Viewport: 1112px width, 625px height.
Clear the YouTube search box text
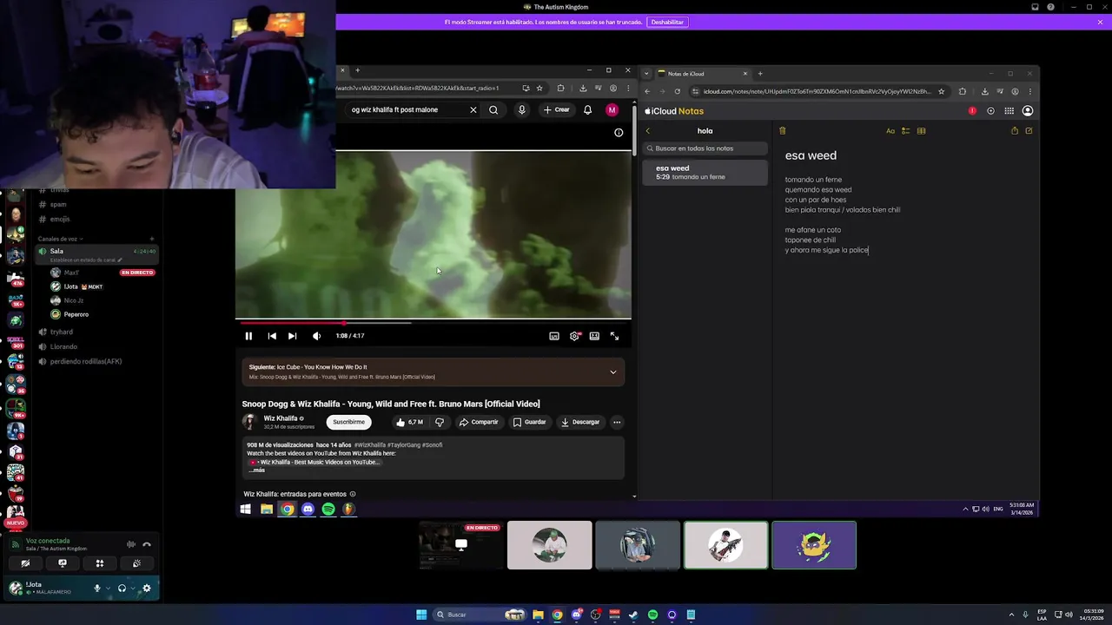tap(473, 110)
